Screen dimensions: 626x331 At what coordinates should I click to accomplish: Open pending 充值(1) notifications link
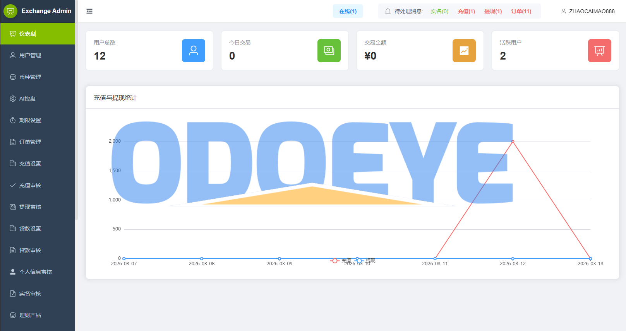[x=466, y=11]
